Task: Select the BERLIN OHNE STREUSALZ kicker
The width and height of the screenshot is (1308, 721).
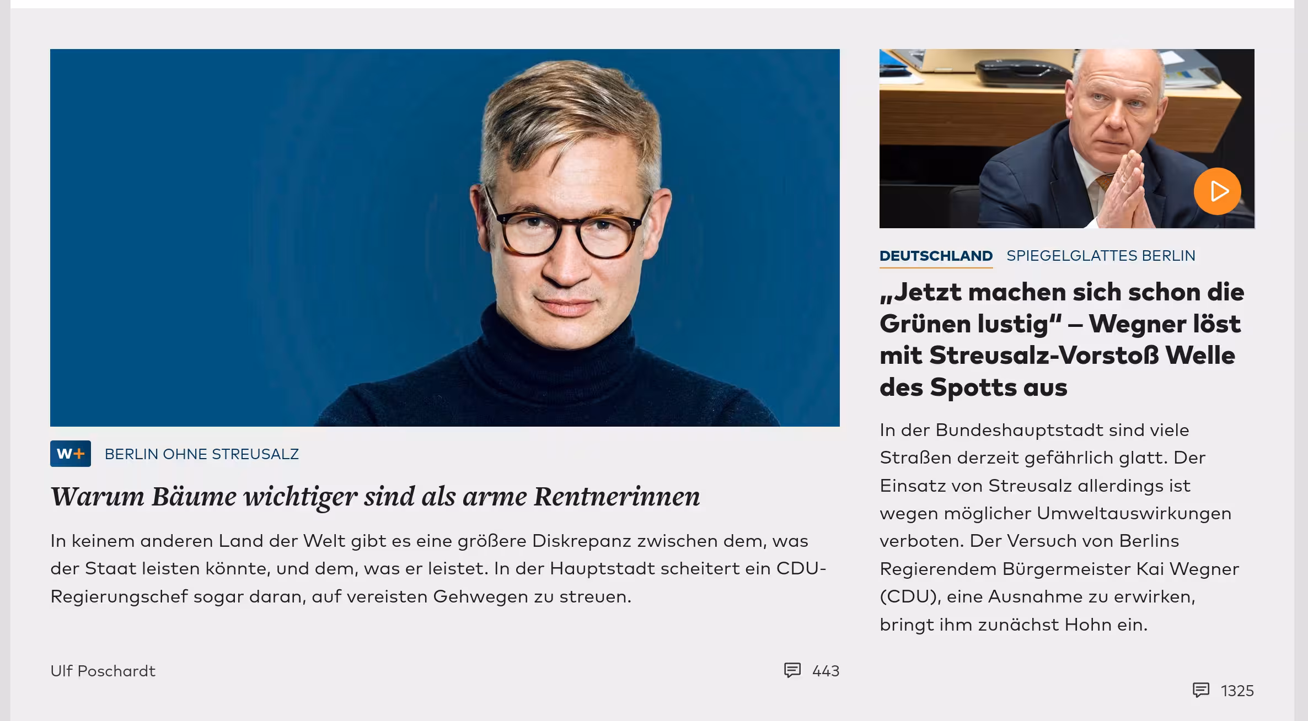Action: click(x=202, y=454)
